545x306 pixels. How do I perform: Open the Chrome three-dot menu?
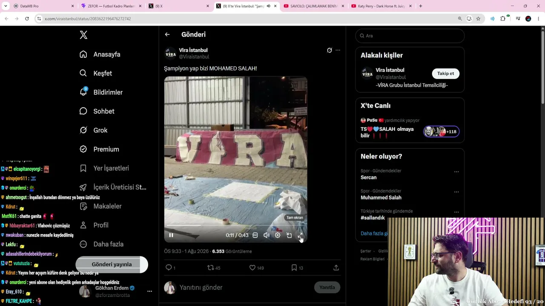539,19
